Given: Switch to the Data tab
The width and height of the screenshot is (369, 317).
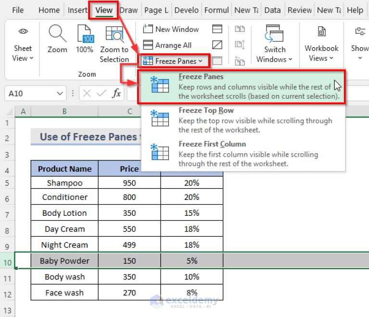Looking at the screenshot, I should (272, 11).
